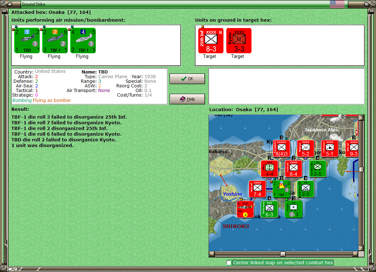The image size is (376, 272).
Task: Select the blue-numbered TBF-1 unit with strength 3
Action: [x=83, y=40]
